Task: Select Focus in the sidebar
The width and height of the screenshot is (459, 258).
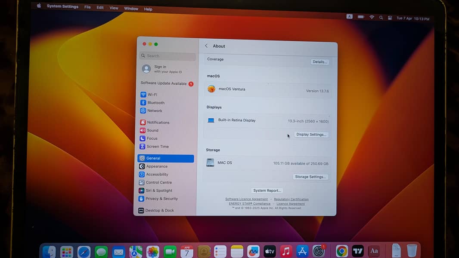Action: [x=152, y=138]
